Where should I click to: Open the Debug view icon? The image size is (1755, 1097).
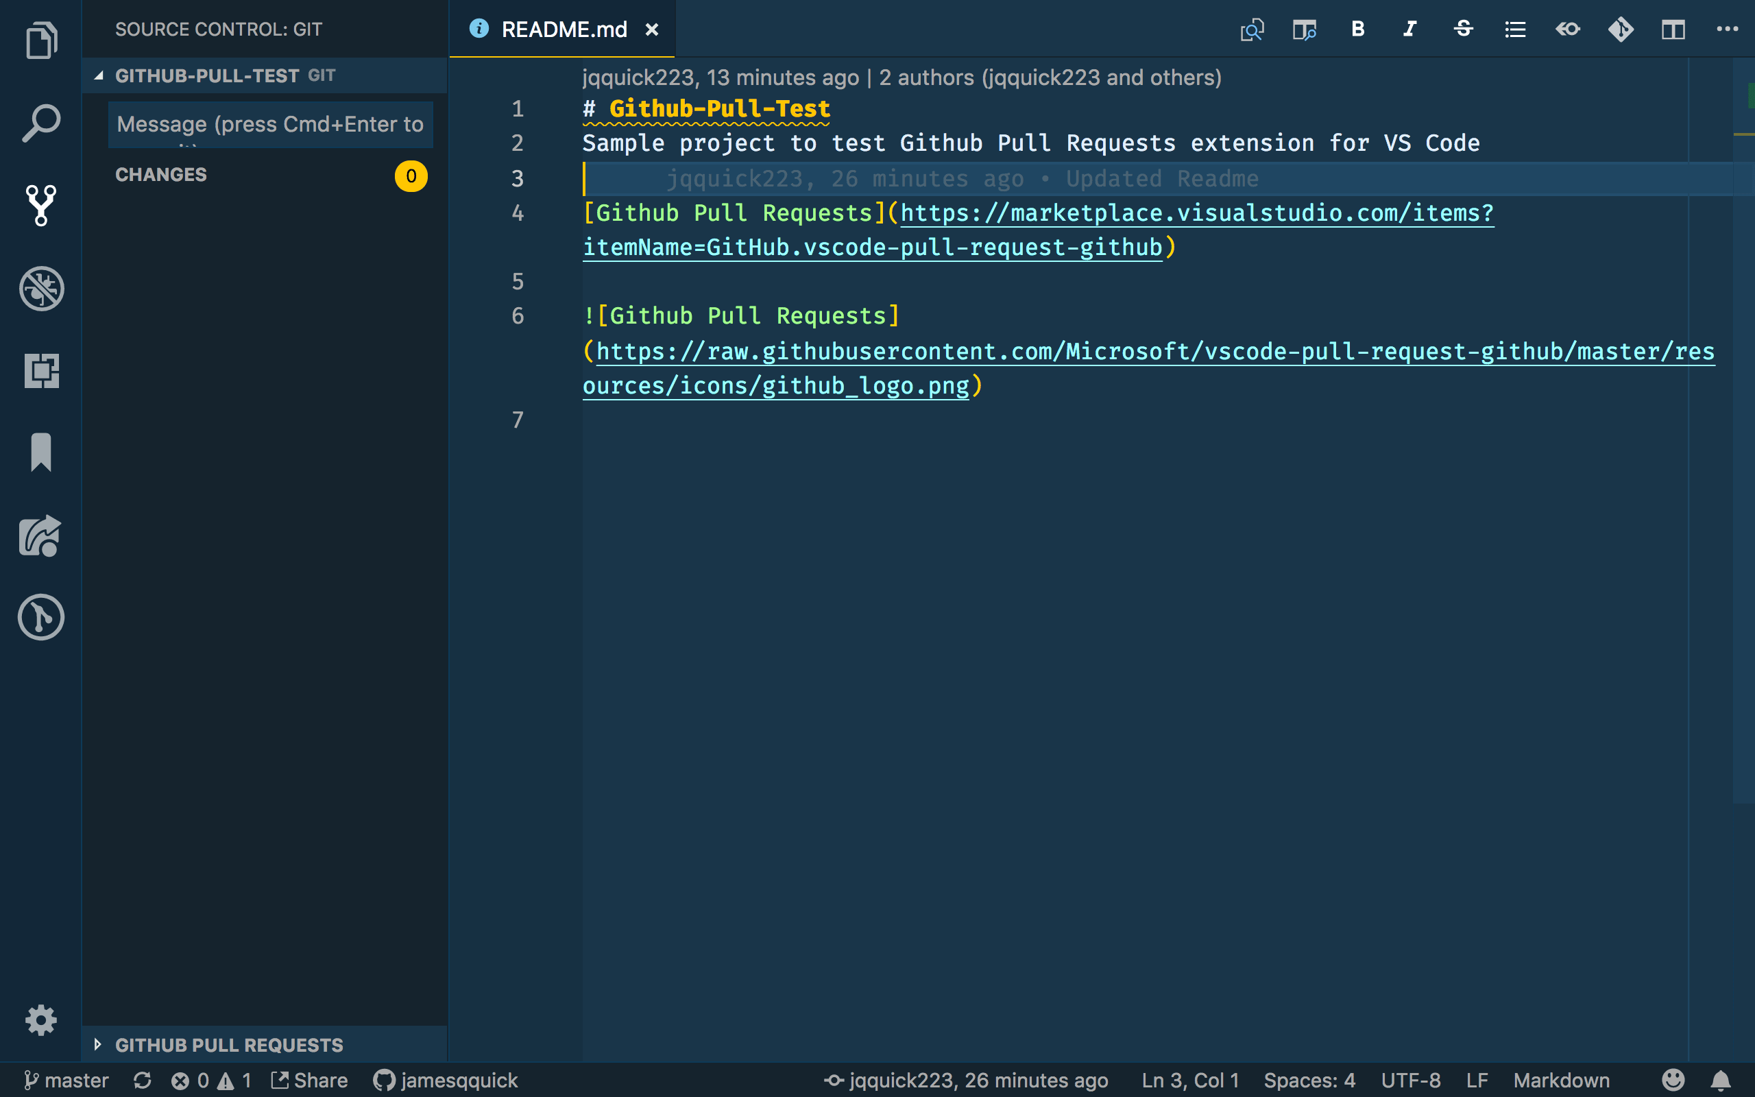tap(41, 289)
